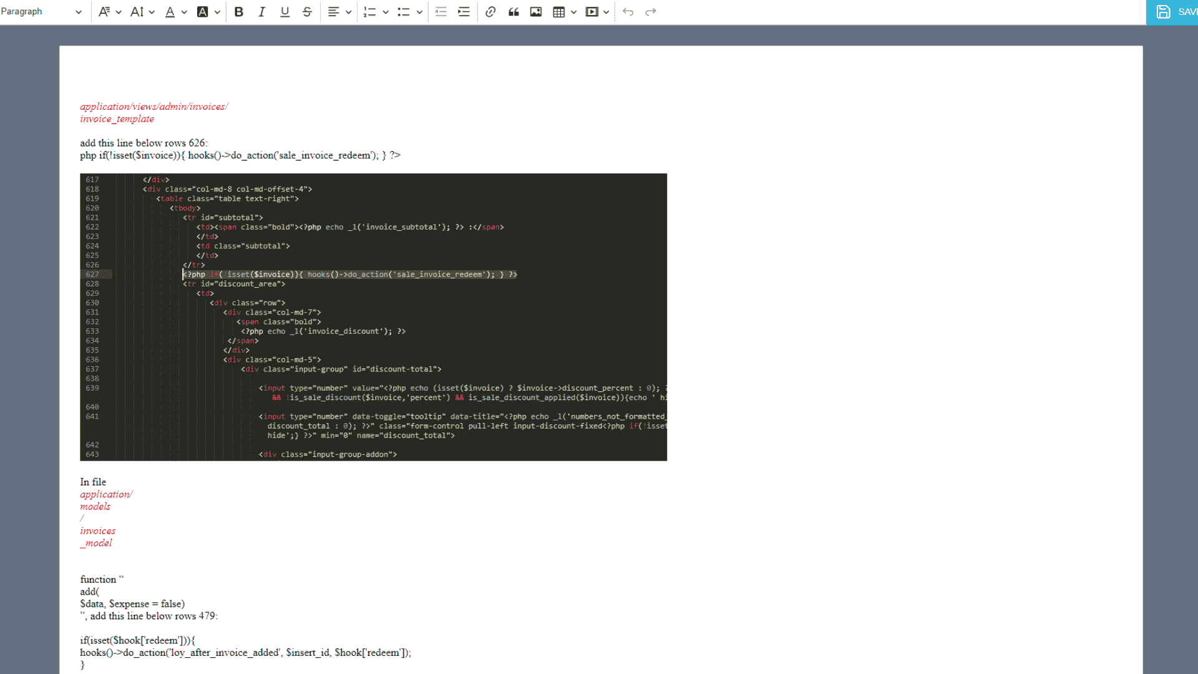1198x674 pixels.
Task: Save the document
Action: click(x=1172, y=12)
